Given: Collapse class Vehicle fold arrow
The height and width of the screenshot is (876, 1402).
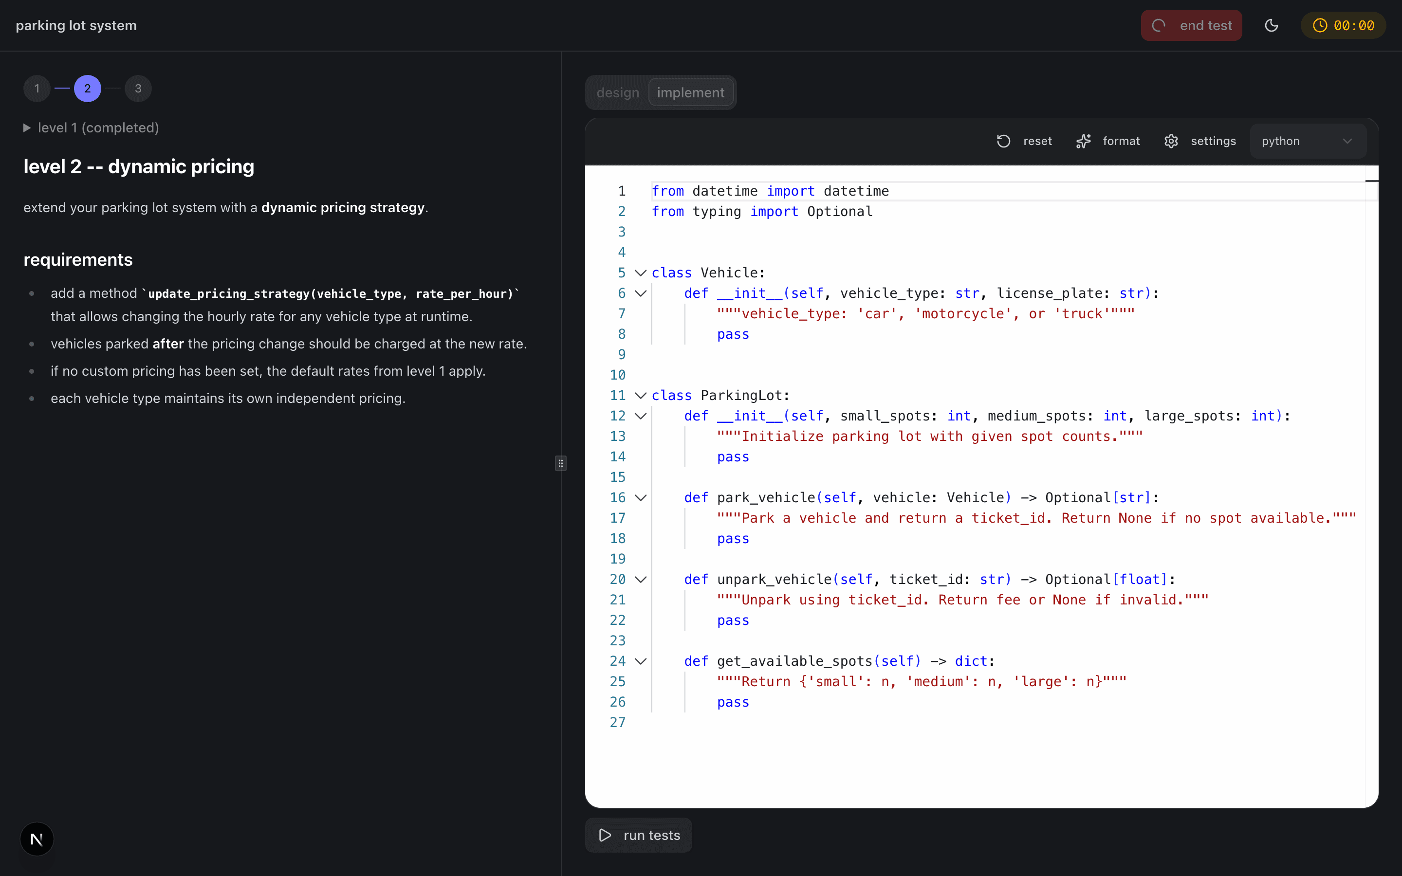Looking at the screenshot, I should point(640,273).
